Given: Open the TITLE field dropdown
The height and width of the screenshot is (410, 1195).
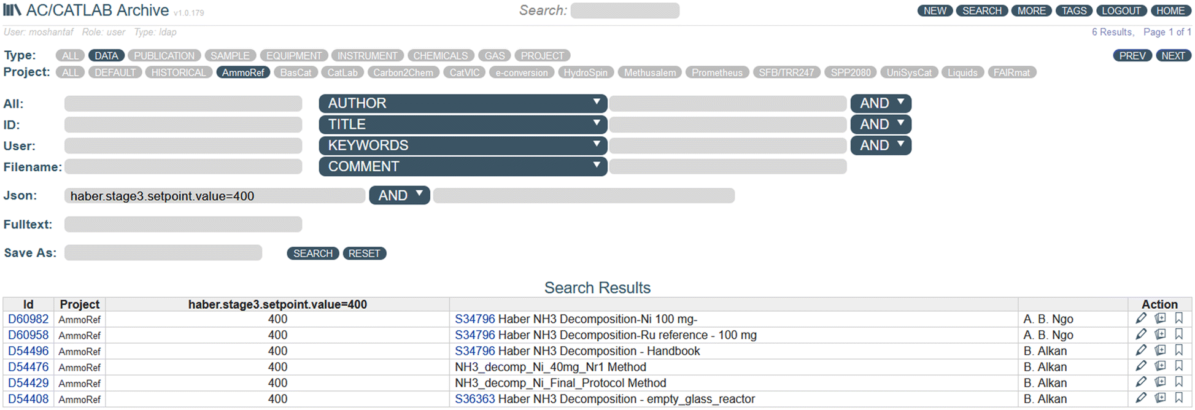Looking at the screenshot, I should pos(463,124).
